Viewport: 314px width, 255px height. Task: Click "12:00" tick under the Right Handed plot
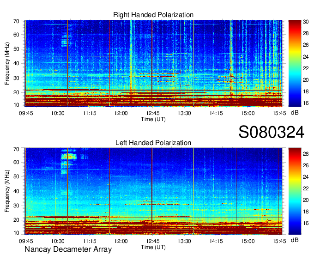(121, 113)
